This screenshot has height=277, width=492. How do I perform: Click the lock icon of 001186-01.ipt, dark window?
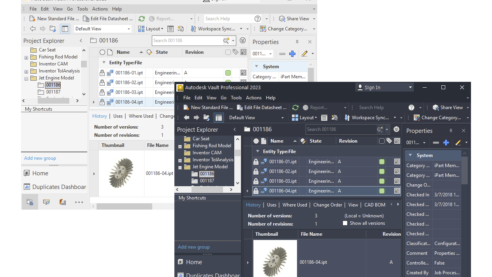[x=256, y=162]
